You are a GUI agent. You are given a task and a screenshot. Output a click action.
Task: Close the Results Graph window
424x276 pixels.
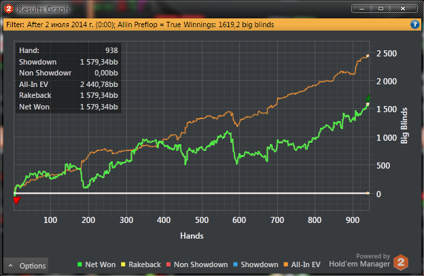click(403, 9)
